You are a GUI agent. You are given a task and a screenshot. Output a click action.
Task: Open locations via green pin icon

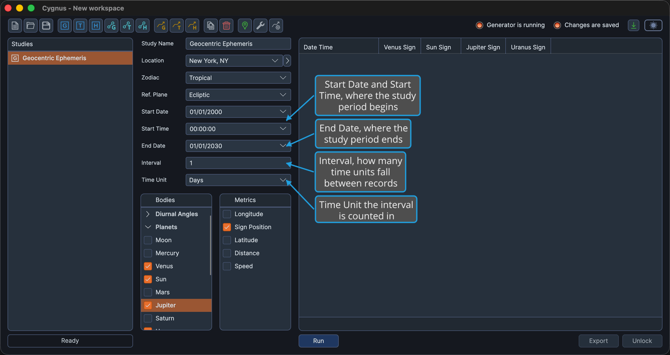click(x=245, y=26)
